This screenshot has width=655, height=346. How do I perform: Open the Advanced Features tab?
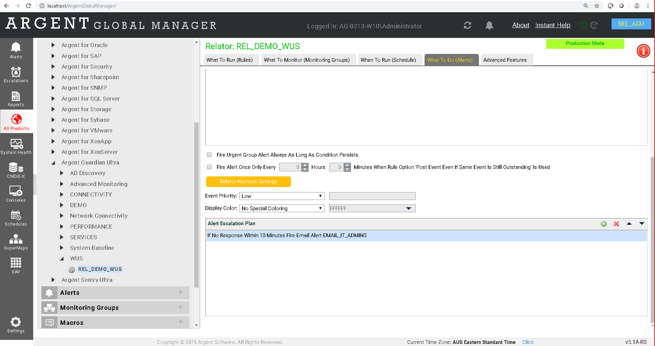pyautogui.click(x=505, y=60)
